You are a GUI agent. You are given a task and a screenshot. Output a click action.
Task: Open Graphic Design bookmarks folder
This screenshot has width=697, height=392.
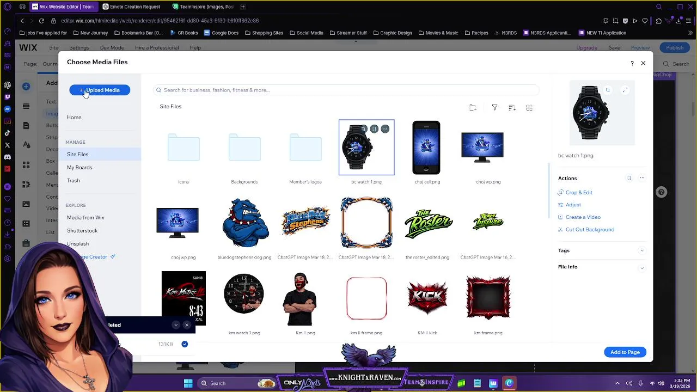392,33
